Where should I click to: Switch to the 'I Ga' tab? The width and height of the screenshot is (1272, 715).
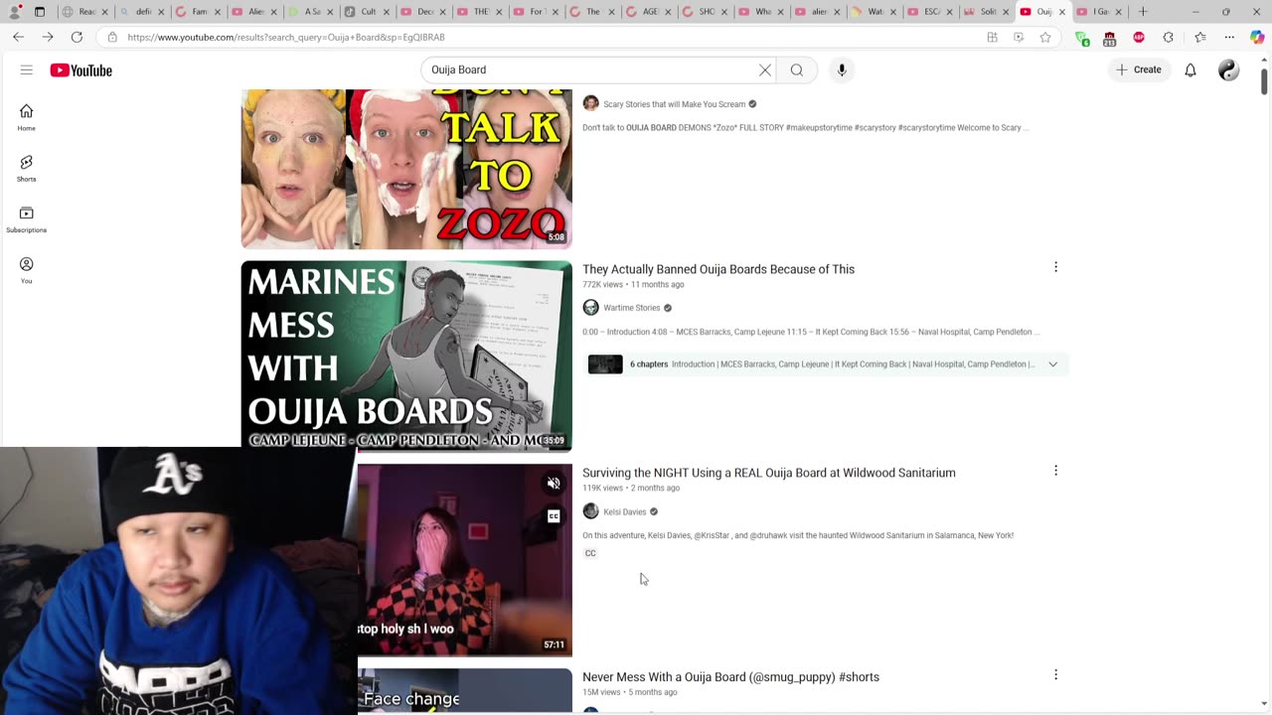[1098, 12]
